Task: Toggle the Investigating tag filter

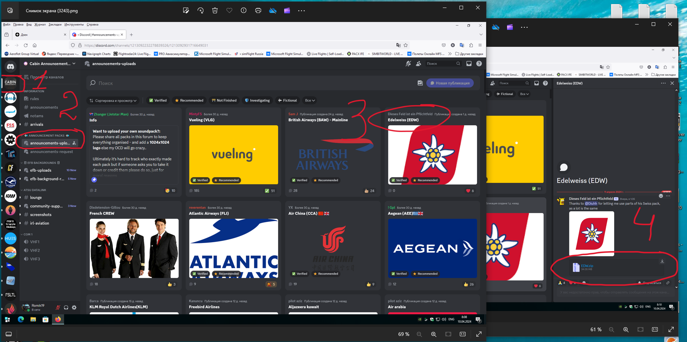Action: 257,100
